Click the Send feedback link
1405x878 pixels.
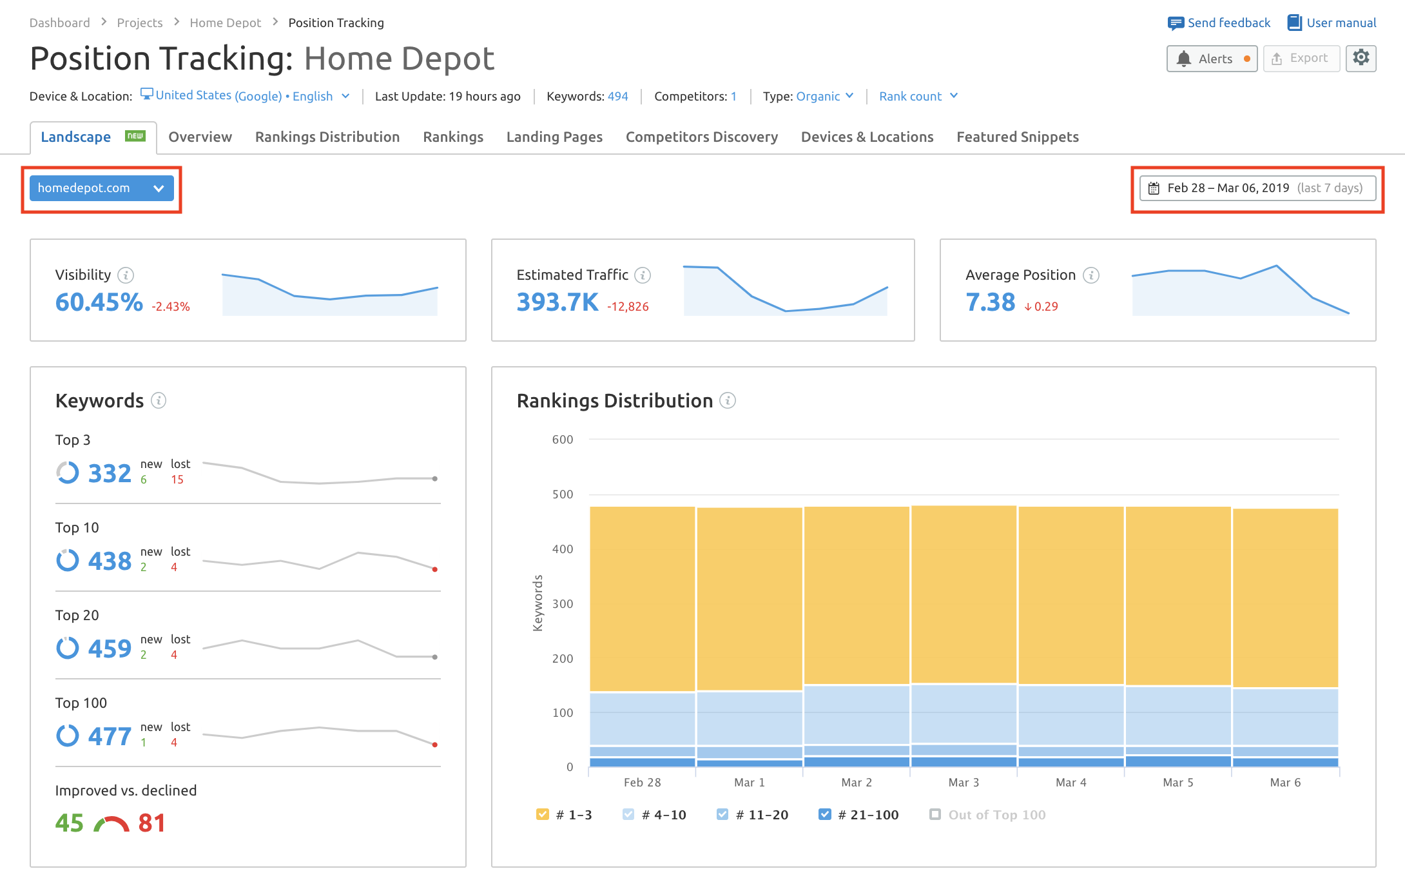pyautogui.click(x=1219, y=23)
